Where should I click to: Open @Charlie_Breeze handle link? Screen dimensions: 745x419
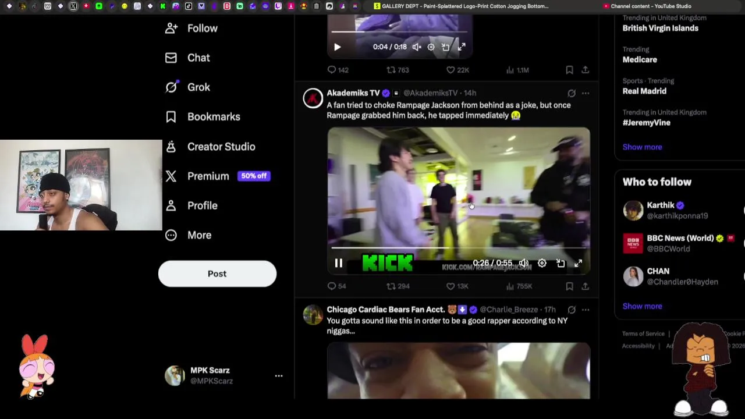pyautogui.click(x=509, y=310)
